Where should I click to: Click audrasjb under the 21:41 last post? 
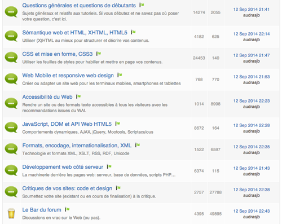(252, 15)
